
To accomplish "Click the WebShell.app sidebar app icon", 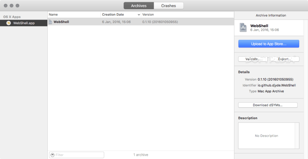I will pyautogui.click(x=8, y=23).
